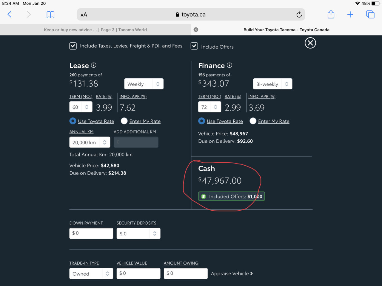Image resolution: width=382 pixels, height=286 pixels.
Task: Uncheck Include Taxes, Levies, Freight checkbox
Action: (73, 46)
